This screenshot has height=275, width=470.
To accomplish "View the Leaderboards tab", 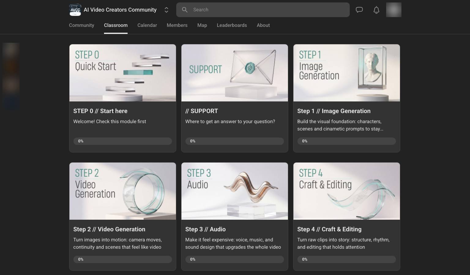I will [232, 25].
